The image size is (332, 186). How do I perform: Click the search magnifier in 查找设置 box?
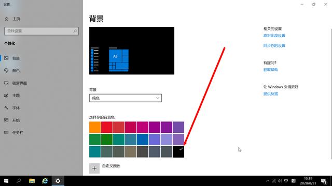[75, 31]
